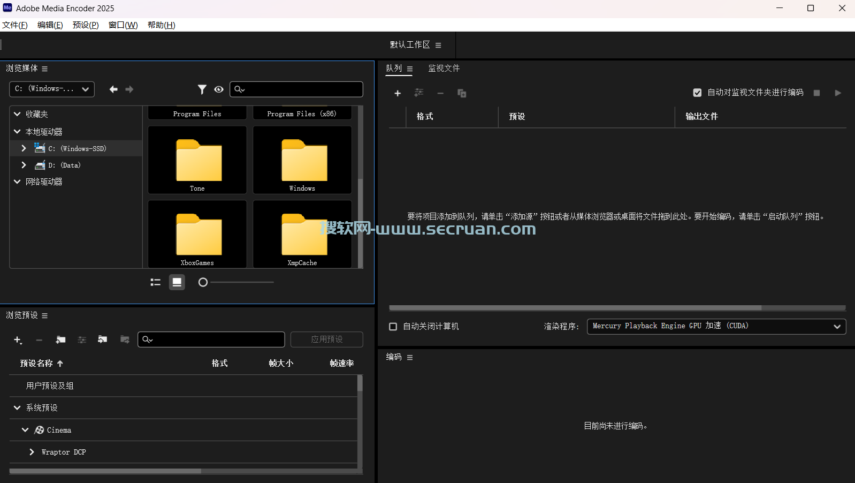The image size is (855, 483).
Task: Open the 编辑(E) menu
Action: coord(50,25)
